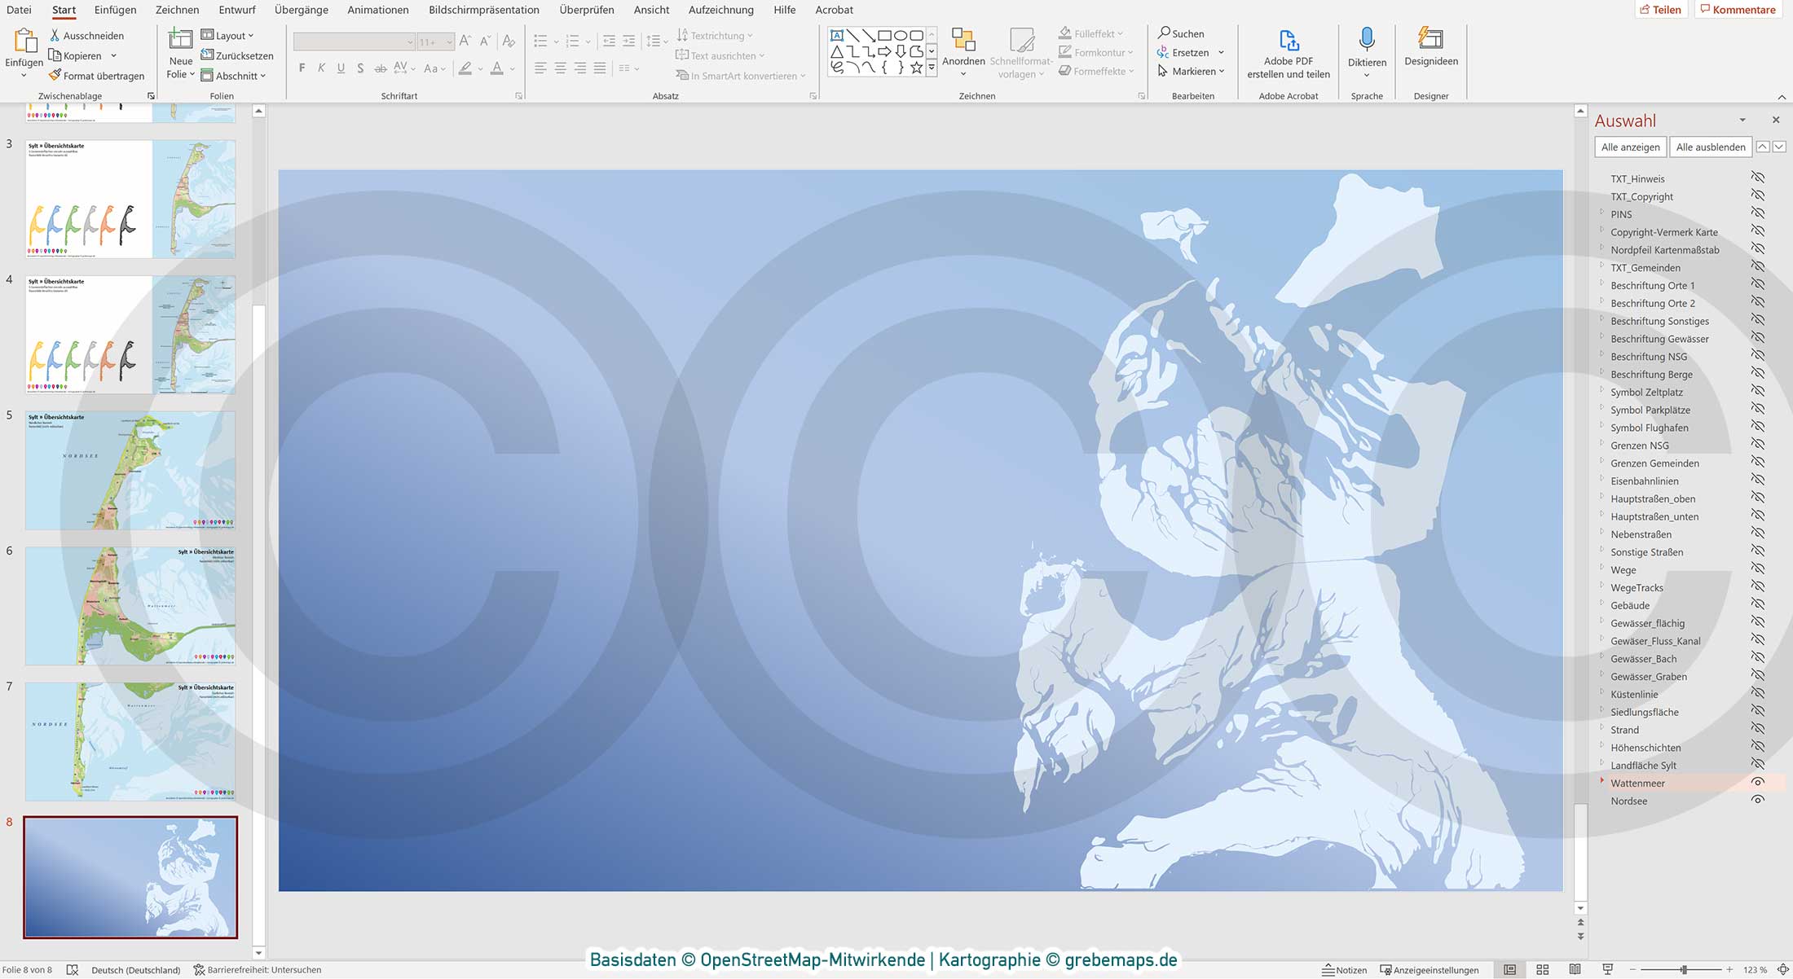Viewport: 1793px width, 979px height.
Task: Activate the Diktieren microphone
Action: pos(1366,49)
